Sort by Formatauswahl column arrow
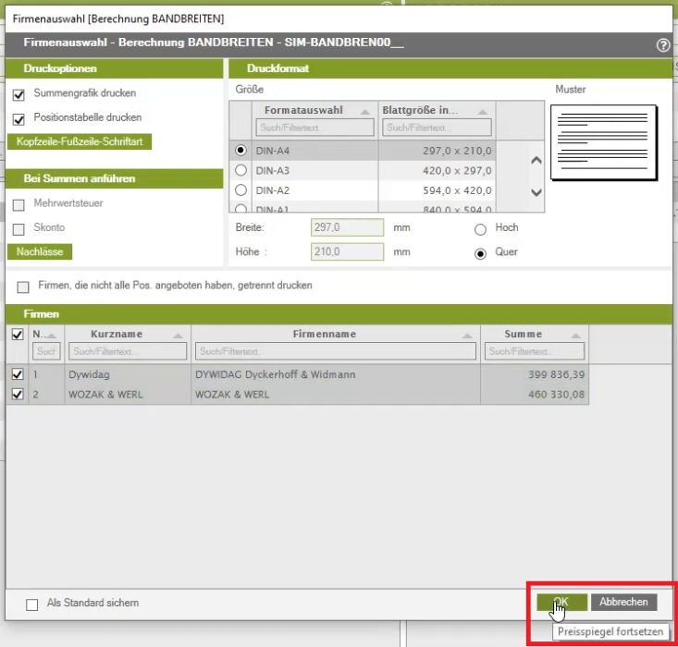The width and height of the screenshot is (678, 647). (365, 111)
